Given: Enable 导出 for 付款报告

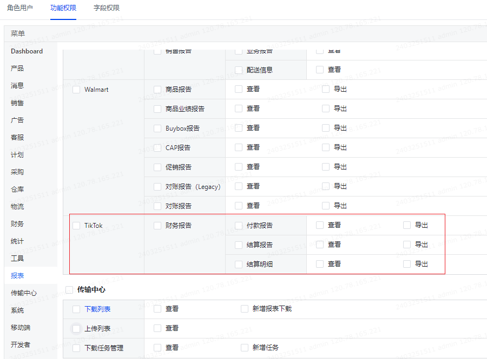Looking at the screenshot, I should 407,225.
